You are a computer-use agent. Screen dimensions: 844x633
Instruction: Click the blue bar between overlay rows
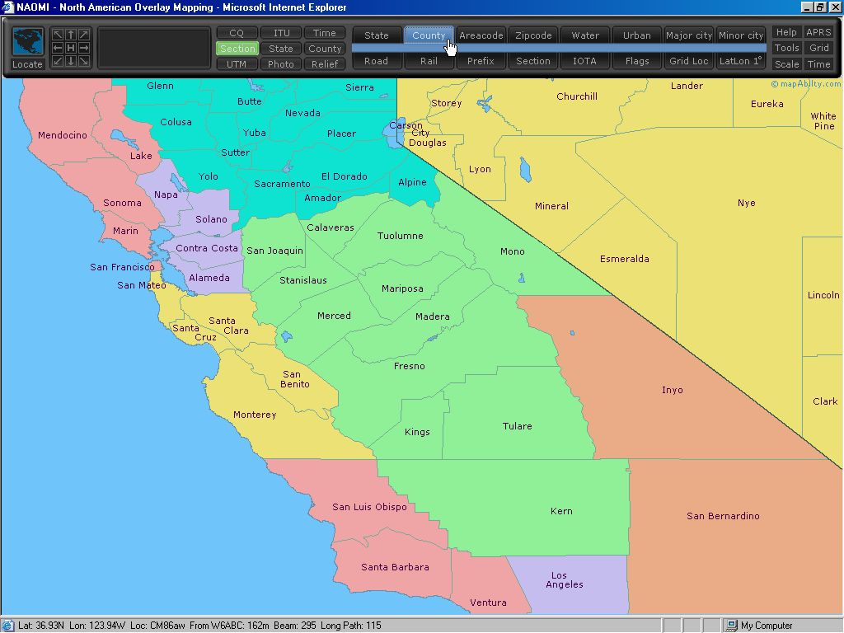click(x=560, y=48)
